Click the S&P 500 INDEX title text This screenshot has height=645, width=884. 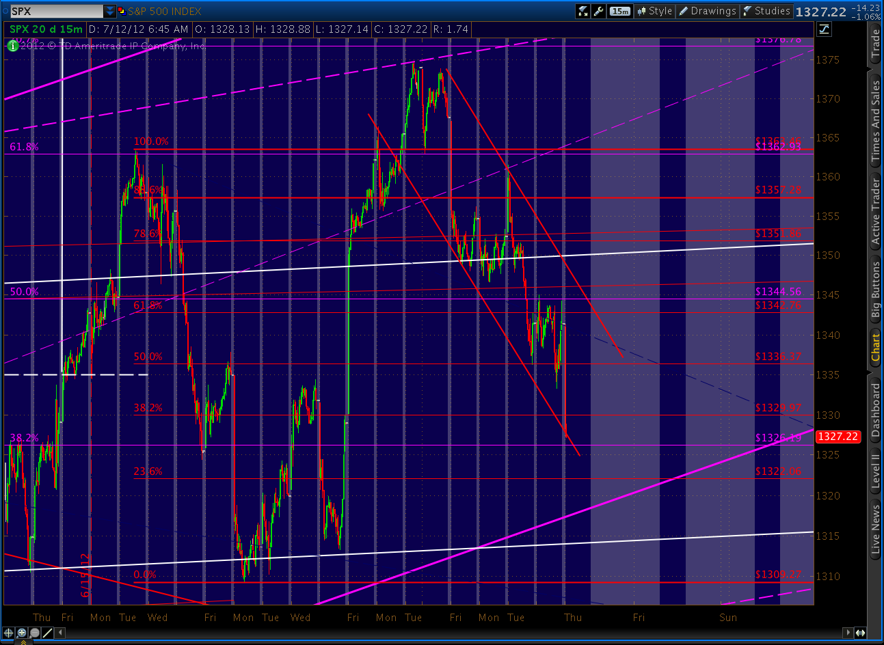(x=165, y=11)
